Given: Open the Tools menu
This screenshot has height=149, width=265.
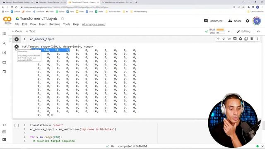Looking at the screenshot, I should [66, 24].
